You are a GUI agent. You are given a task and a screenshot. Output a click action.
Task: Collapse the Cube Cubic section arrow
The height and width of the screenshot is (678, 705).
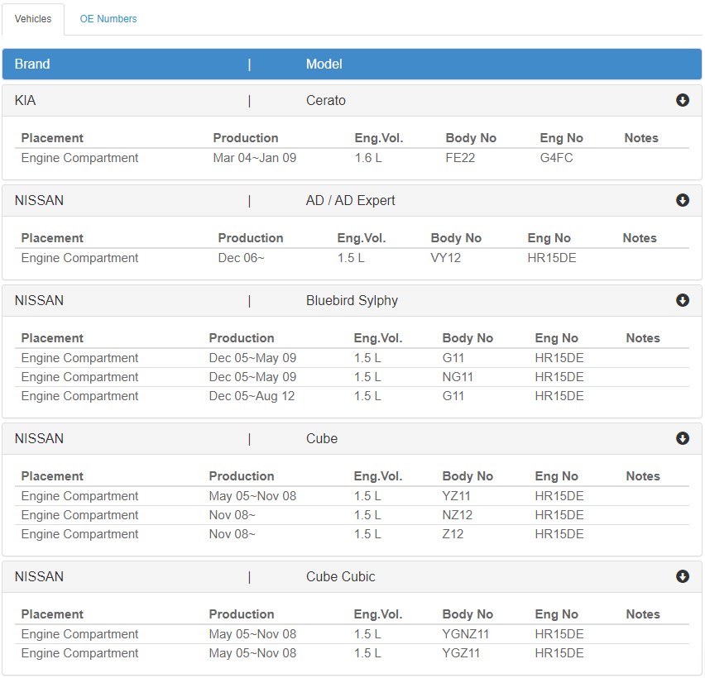[683, 576]
